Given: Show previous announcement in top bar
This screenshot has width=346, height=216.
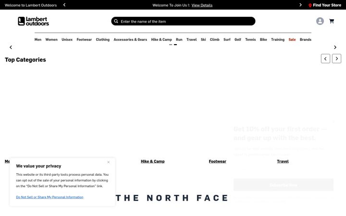Looking at the screenshot, I should point(64,5).
